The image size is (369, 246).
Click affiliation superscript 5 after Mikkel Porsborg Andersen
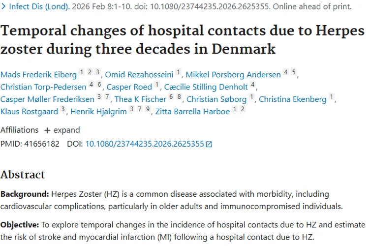(294, 72)
